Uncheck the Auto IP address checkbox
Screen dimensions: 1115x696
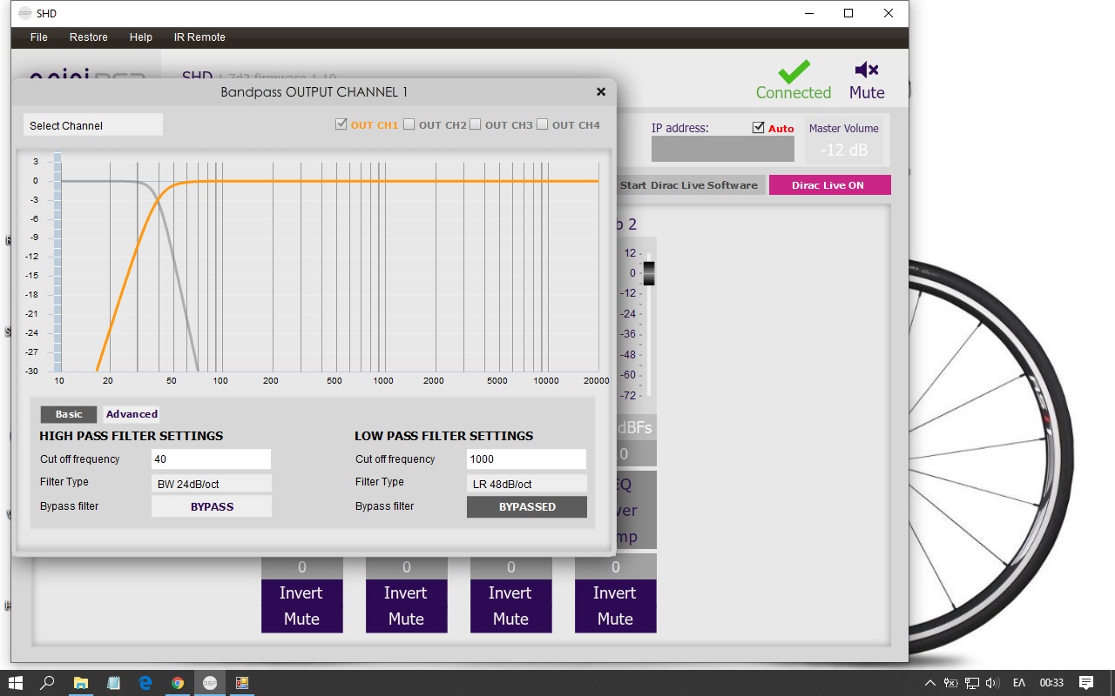[x=758, y=128]
